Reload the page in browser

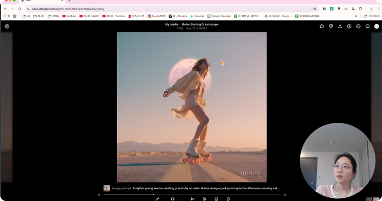pos(19,8)
